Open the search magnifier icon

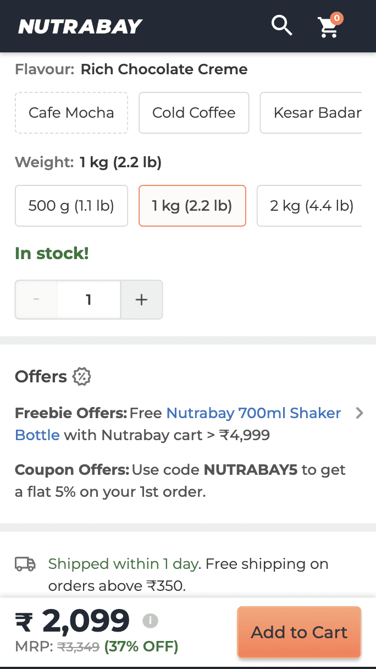point(281,25)
